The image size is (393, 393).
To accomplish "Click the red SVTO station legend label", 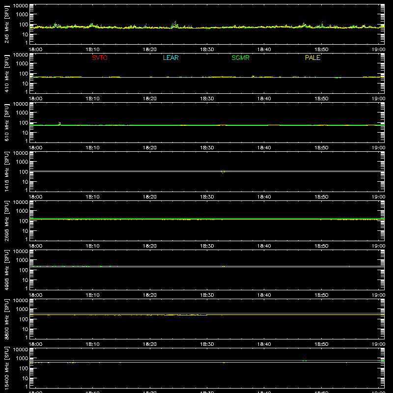I will tap(100, 57).
